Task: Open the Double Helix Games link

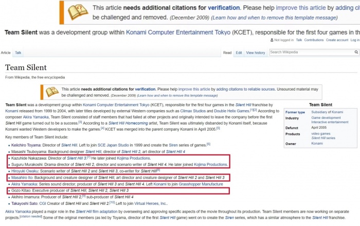Action: pos(231,111)
